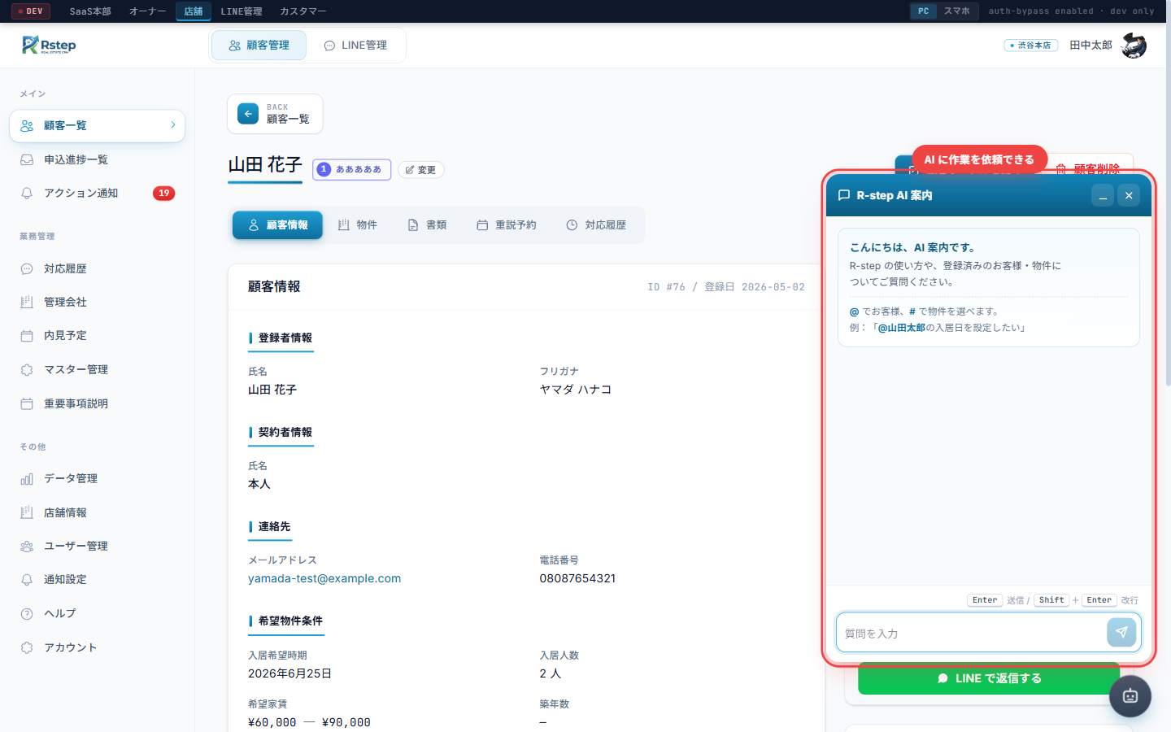Switch to スマホ view mode

(956, 11)
